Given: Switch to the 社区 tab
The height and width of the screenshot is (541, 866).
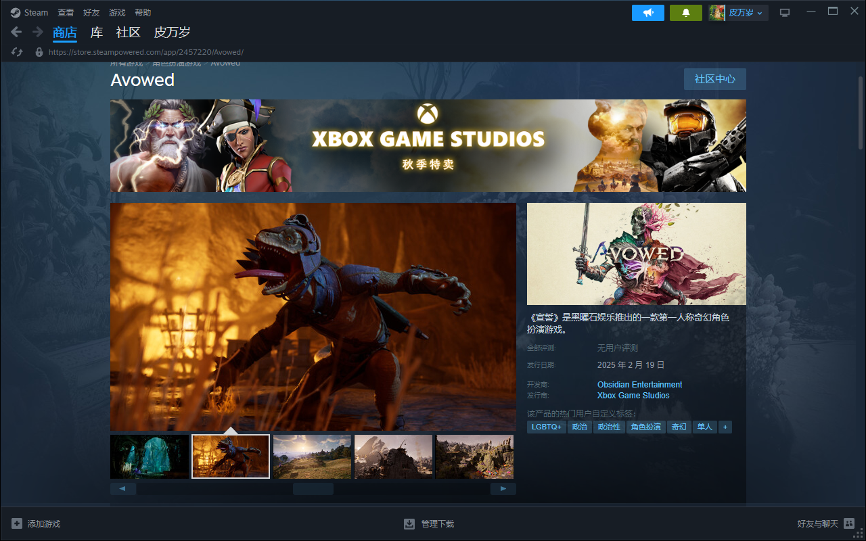Looking at the screenshot, I should tap(128, 32).
